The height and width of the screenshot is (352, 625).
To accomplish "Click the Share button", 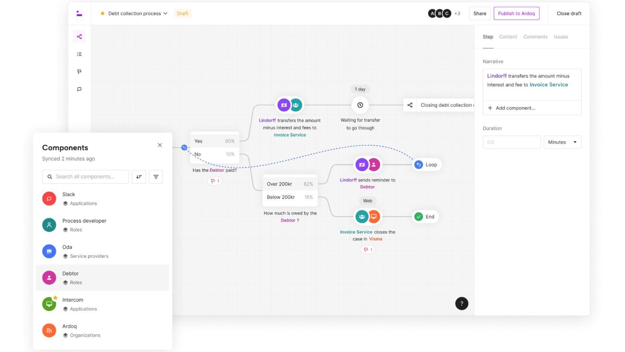I will 479,13.
